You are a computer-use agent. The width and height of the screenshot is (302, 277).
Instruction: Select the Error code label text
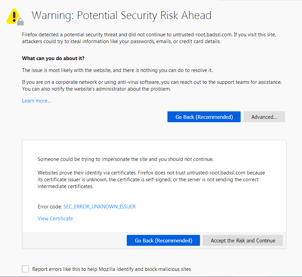point(49,206)
